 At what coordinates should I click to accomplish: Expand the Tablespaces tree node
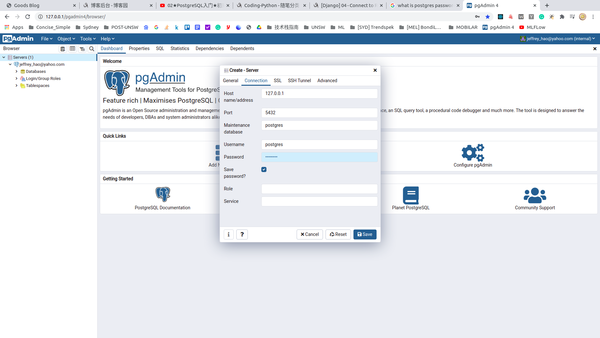point(17,86)
